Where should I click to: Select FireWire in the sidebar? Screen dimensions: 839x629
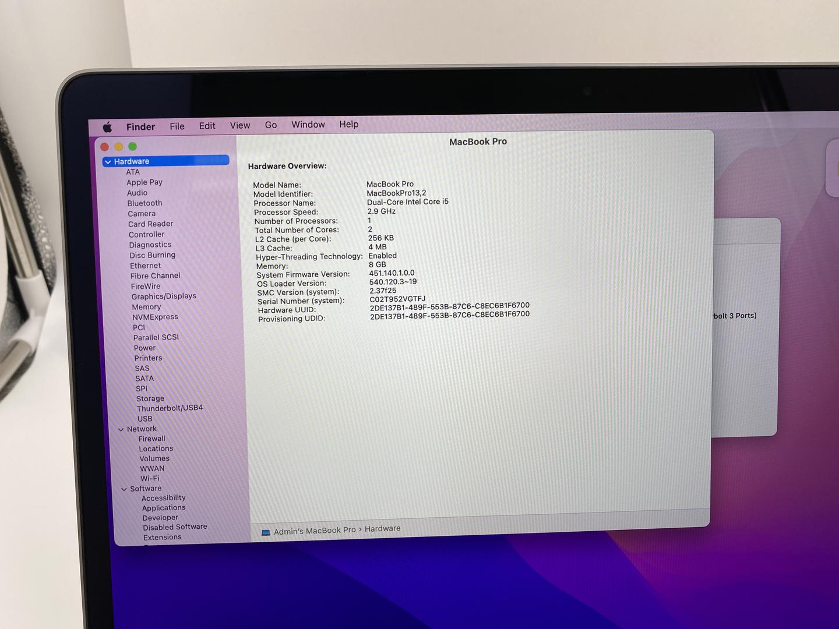coord(146,287)
